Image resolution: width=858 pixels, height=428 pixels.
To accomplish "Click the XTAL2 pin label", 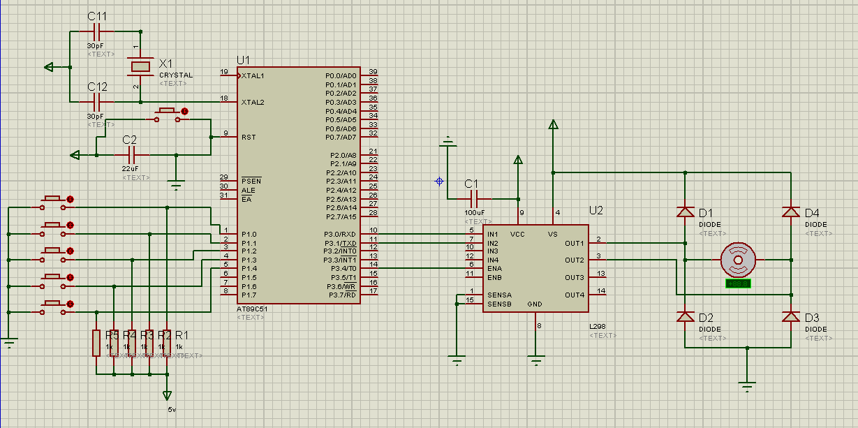I will coord(253,103).
